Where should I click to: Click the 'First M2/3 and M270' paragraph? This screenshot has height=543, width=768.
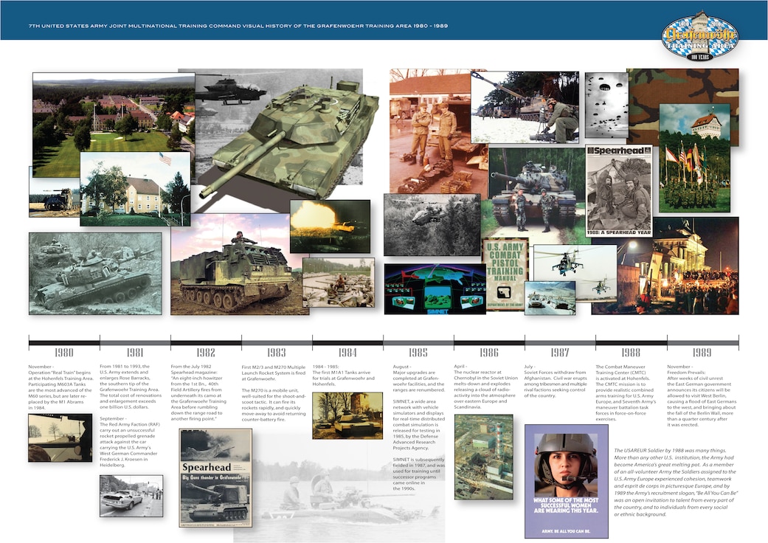273,373
